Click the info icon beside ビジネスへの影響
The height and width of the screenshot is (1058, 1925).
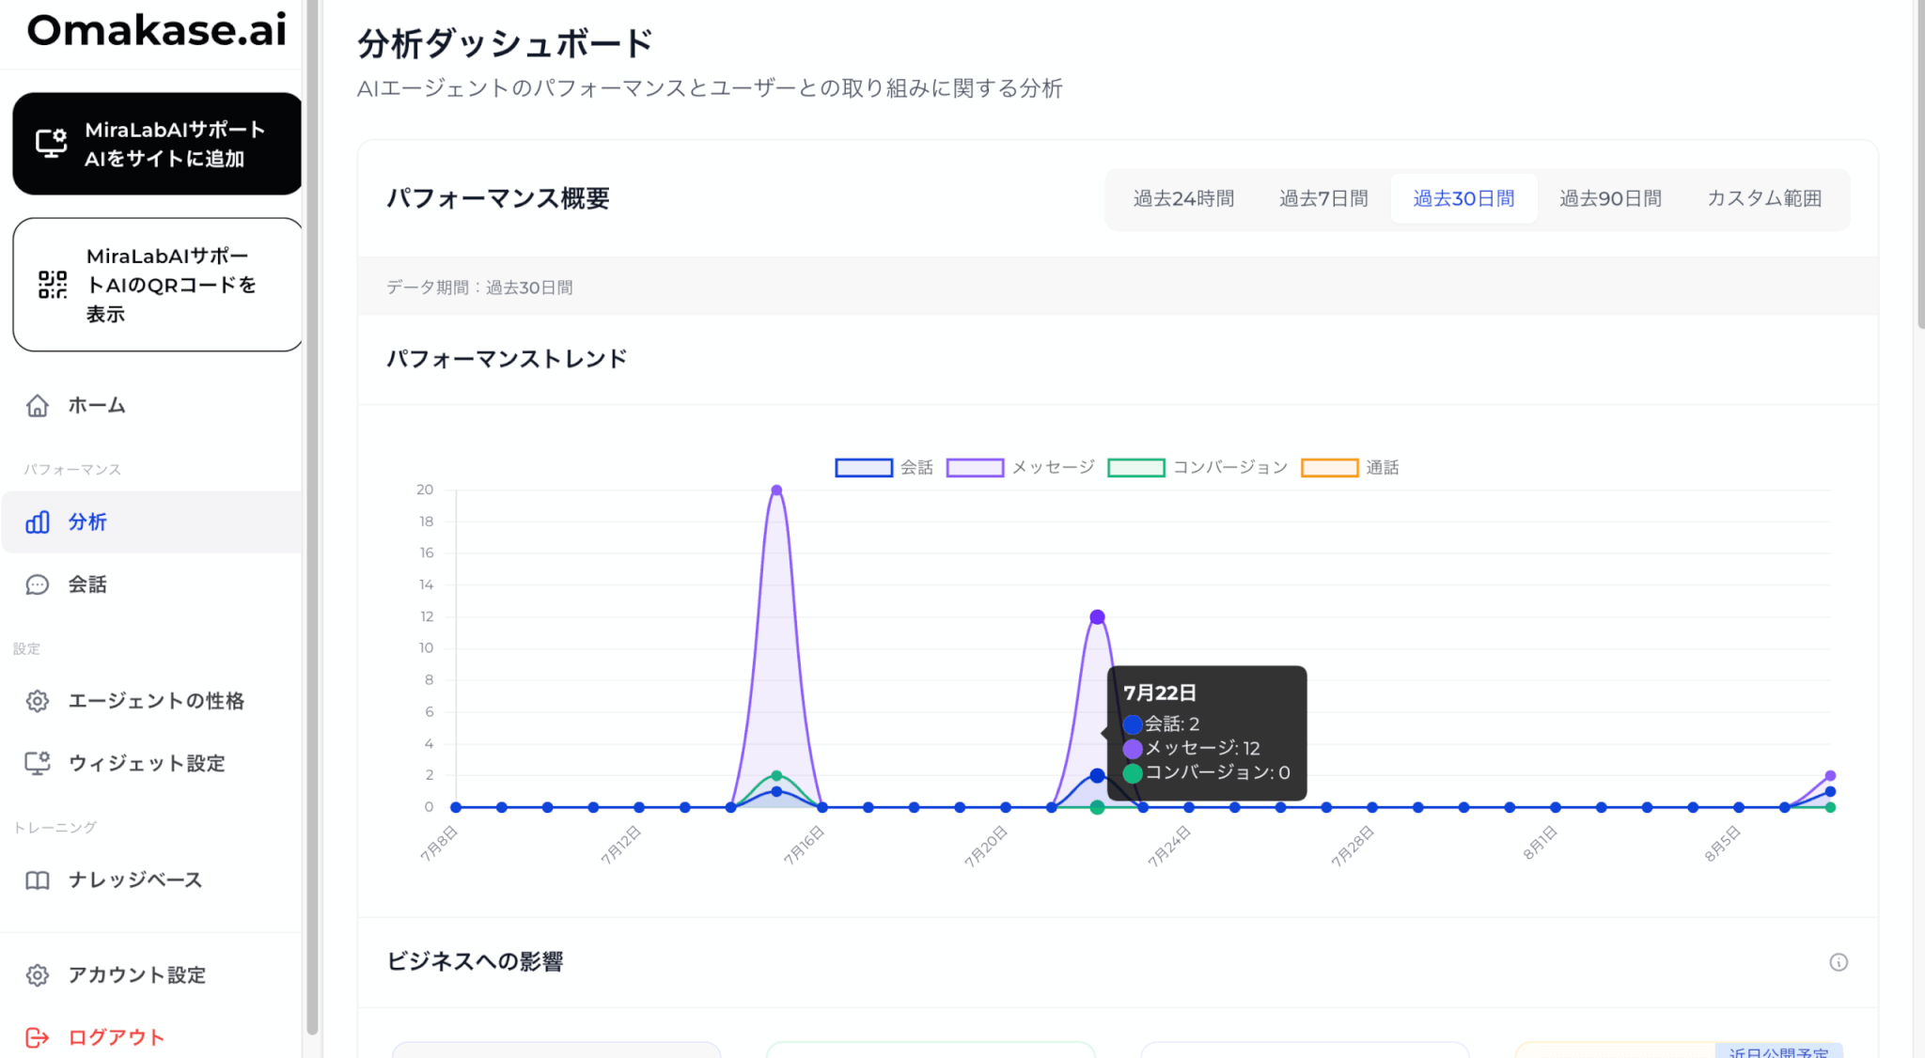pyautogui.click(x=1839, y=962)
